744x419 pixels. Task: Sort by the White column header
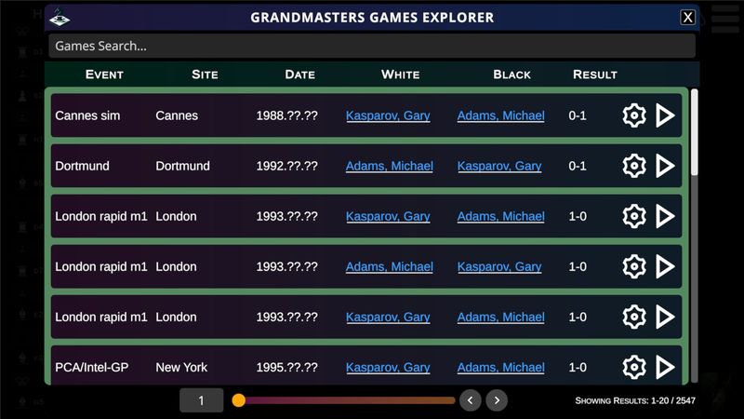point(400,74)
